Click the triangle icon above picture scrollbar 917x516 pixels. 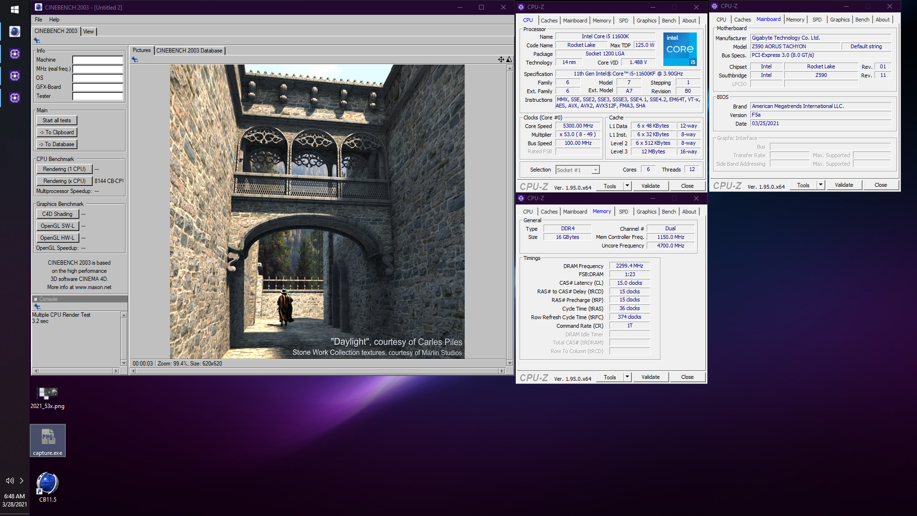pos(509,60)
